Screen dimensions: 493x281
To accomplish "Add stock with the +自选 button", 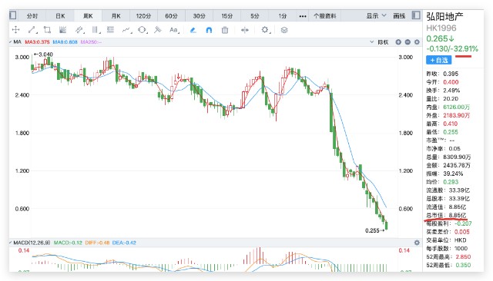I will coord(438,60).
